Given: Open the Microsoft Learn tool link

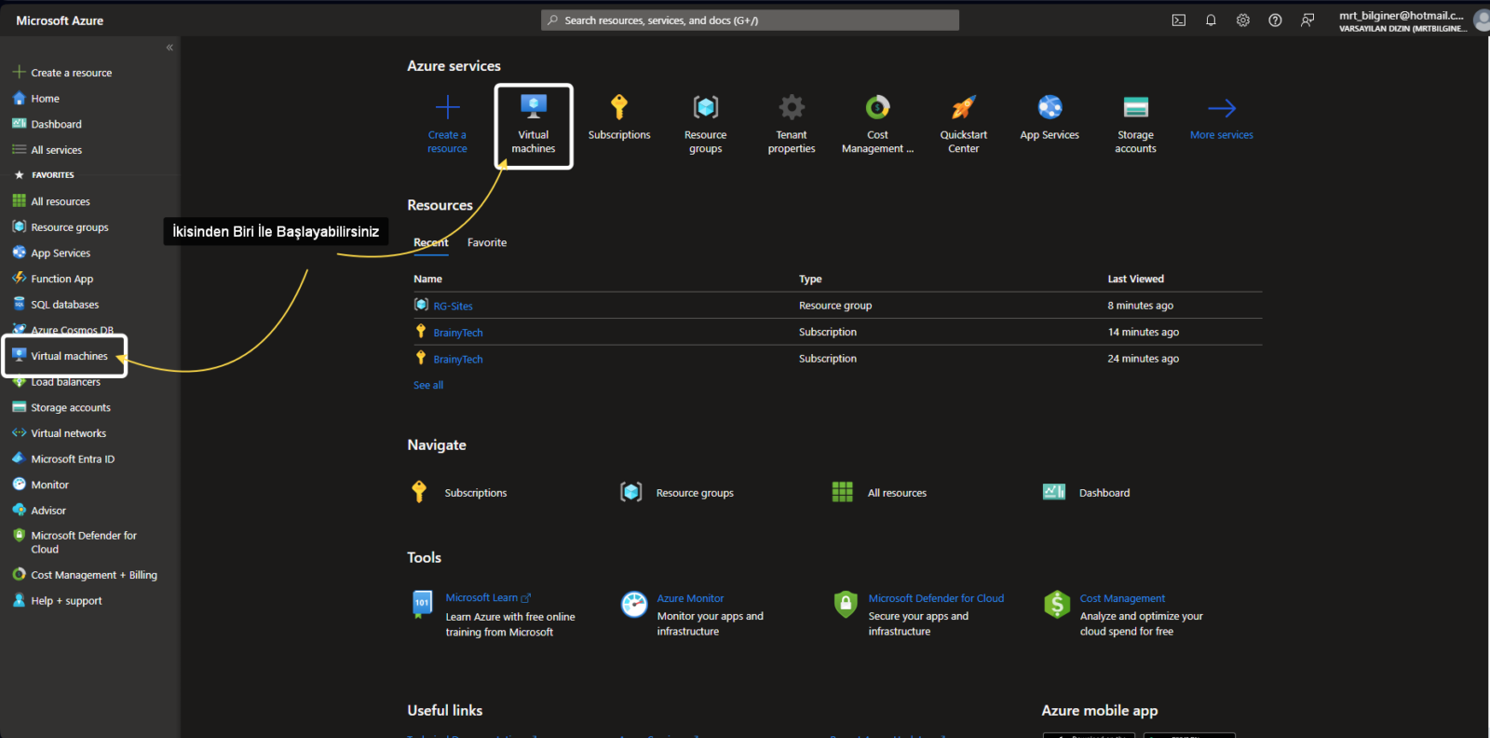Looking at the screenshot, I should (488, 598).
